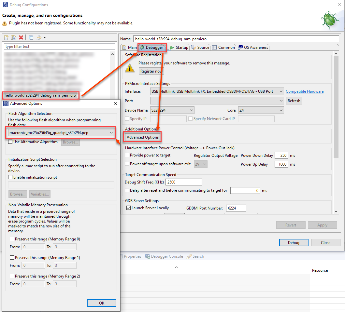Uncheck Launch Server Locally
This screenshot has width=345, height=312.
(x=128, y=208)
